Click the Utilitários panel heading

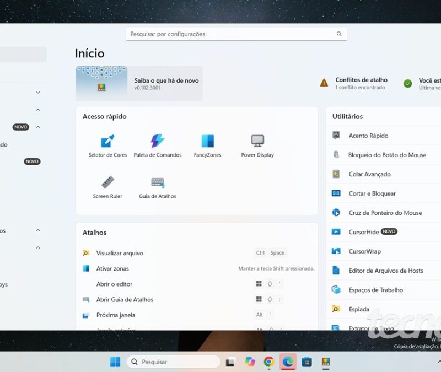click(x=347, y=116)
